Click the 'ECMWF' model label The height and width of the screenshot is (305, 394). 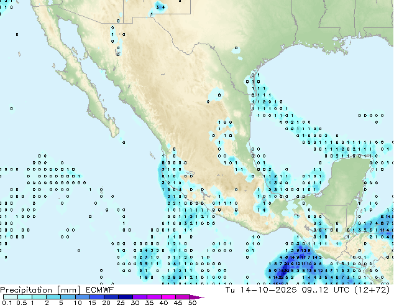tap(100, 289)
